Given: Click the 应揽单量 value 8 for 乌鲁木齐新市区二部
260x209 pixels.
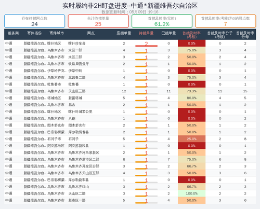Looking at the screenshot, I should coord(124,159).
